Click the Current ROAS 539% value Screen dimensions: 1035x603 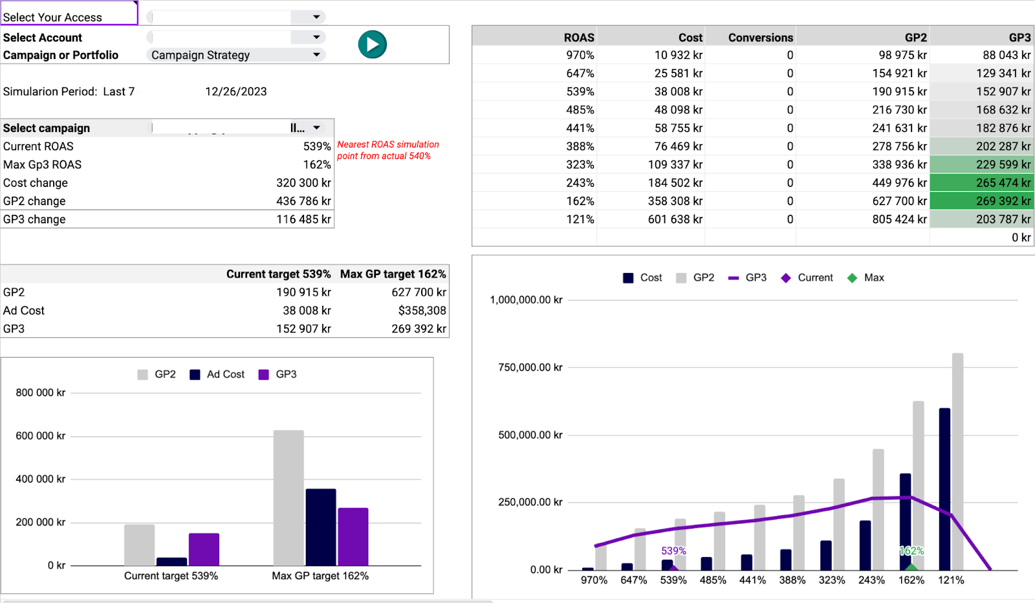317,146
